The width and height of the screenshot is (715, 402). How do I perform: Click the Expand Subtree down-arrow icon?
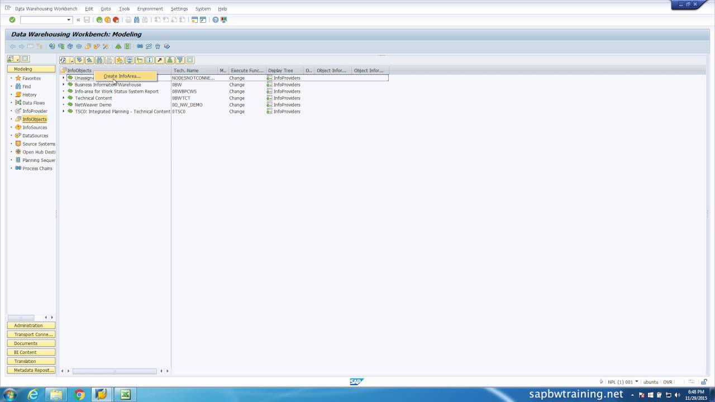(79, 60)
